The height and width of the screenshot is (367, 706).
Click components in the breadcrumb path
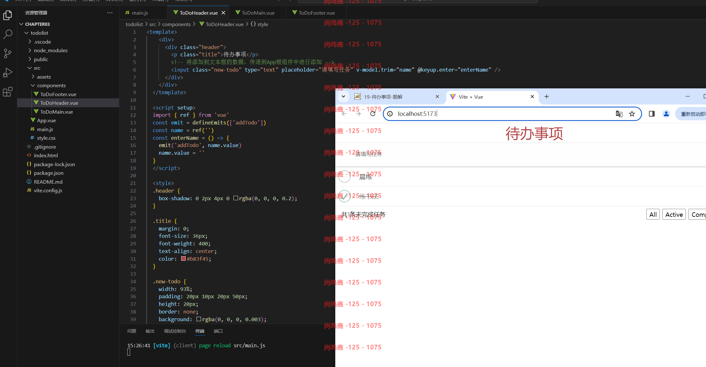[x=176, y=24]
